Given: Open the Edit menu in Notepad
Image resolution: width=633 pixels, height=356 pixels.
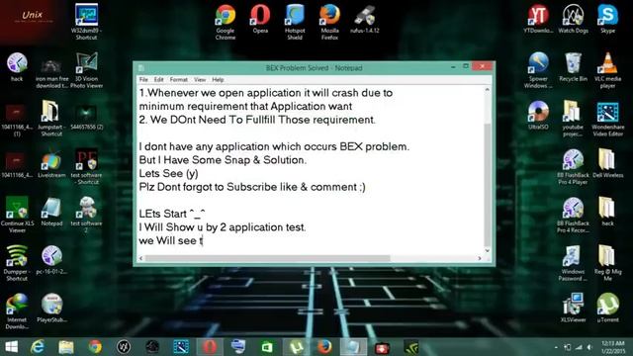Looking at the screenshot, I should coord(158,79).
